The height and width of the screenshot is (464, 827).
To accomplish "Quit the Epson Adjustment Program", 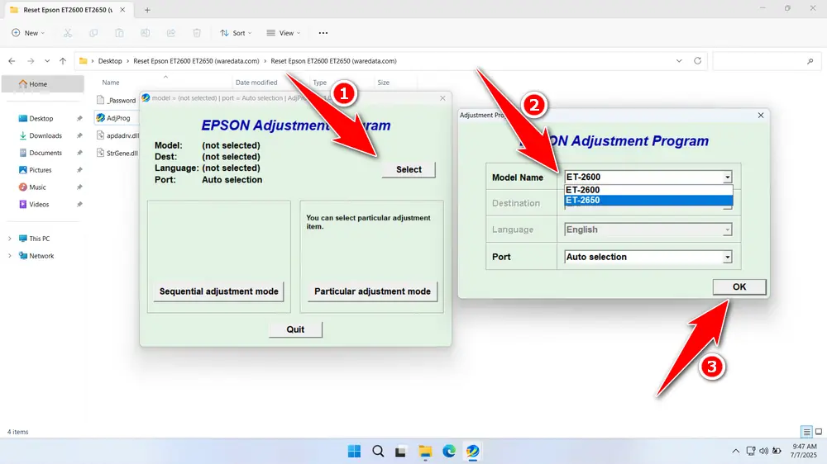I will (295, 329).
